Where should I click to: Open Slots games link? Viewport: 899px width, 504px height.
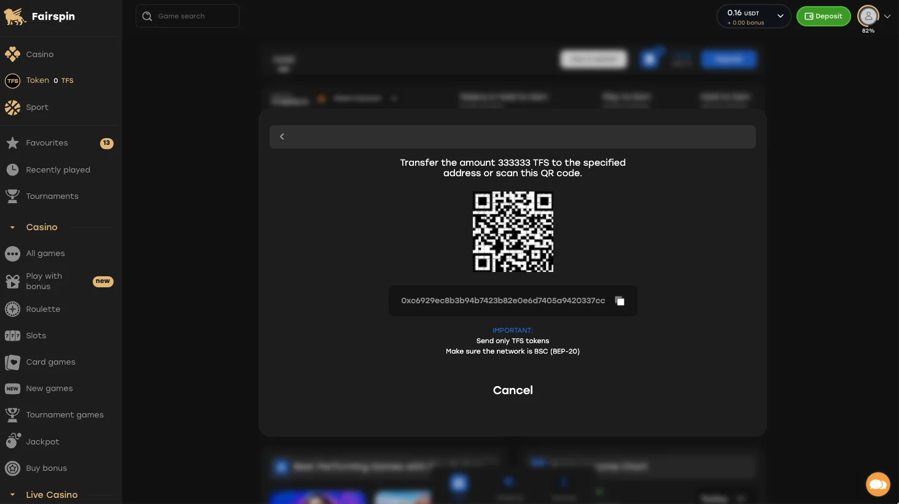point(36,336)
